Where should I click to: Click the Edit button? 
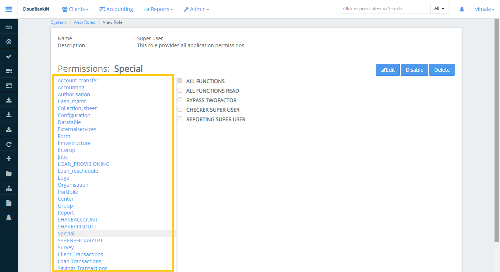pos(388,70)
